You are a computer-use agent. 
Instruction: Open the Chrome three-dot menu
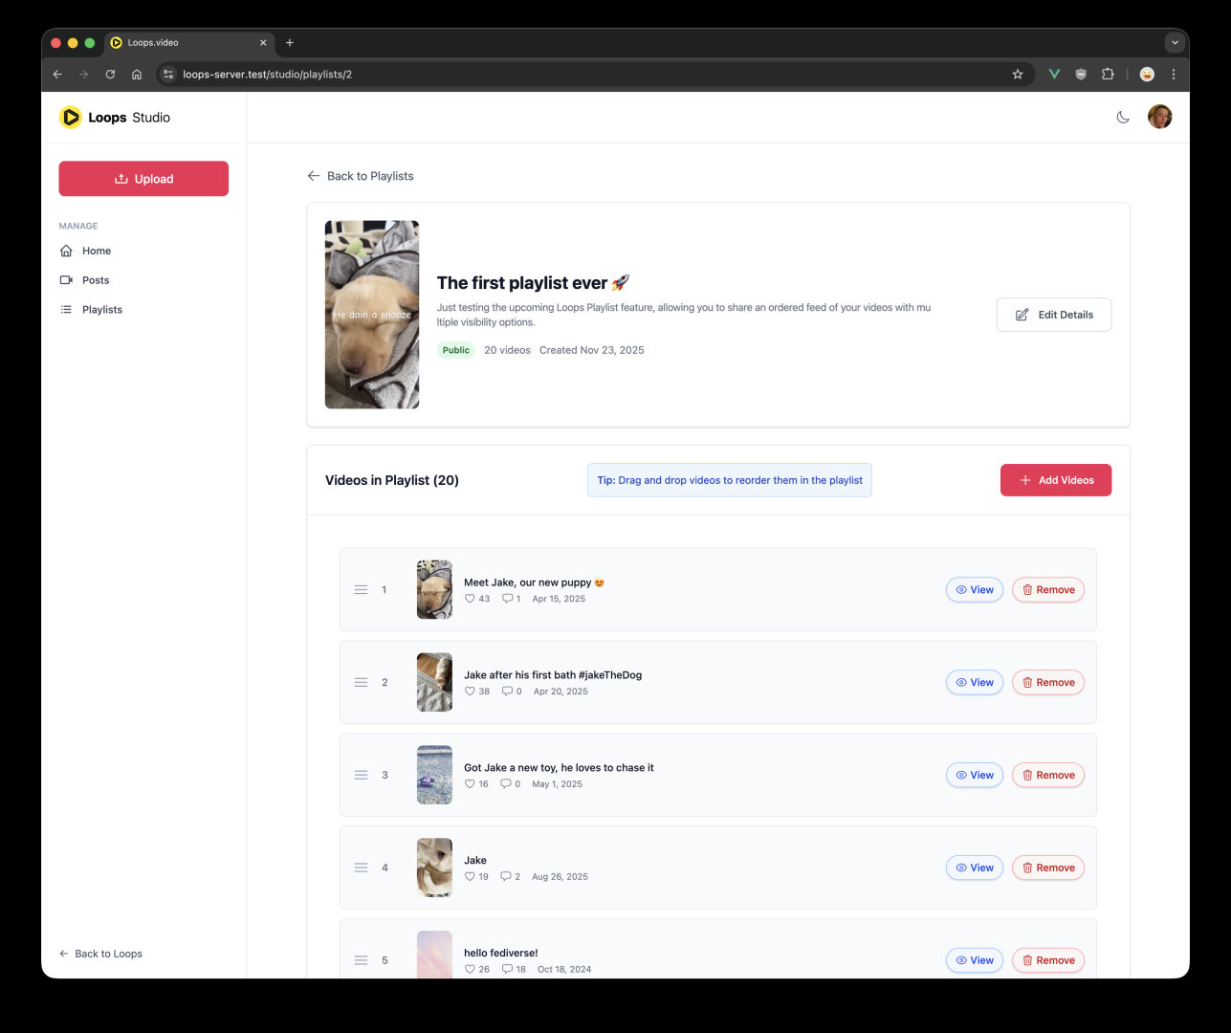[x=1173, y=75]
